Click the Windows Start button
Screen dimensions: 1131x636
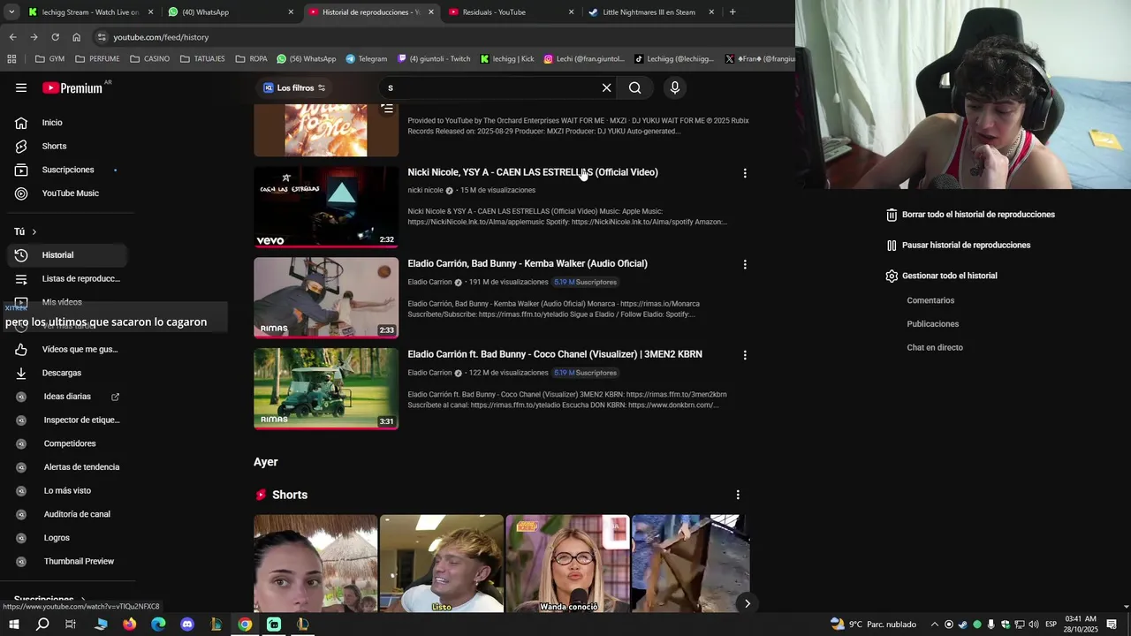pyautogui.click(x=13, y=625)
